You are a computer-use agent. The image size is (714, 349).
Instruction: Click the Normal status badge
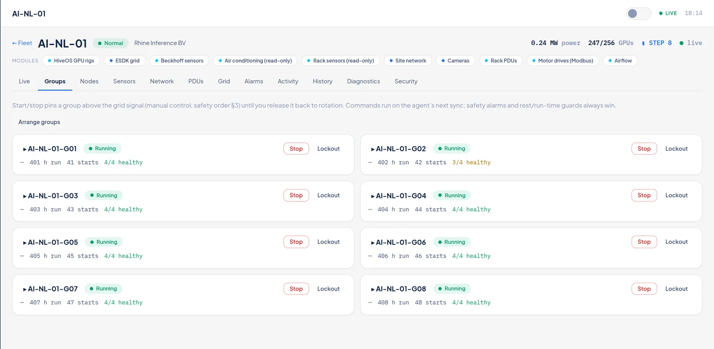point(111,43)
